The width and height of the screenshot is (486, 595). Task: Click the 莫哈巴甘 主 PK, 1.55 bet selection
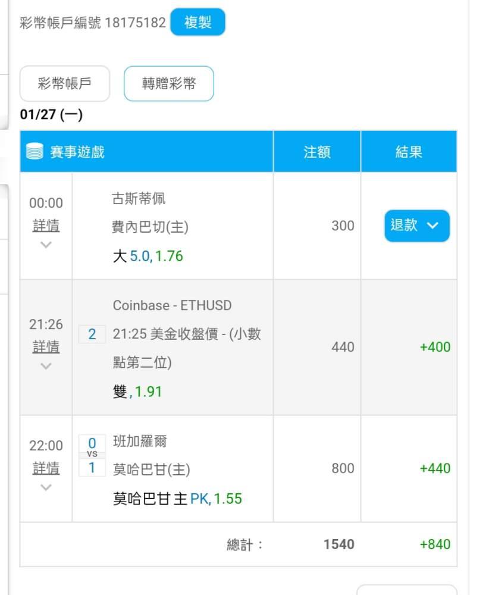click(x=177, y=499)
